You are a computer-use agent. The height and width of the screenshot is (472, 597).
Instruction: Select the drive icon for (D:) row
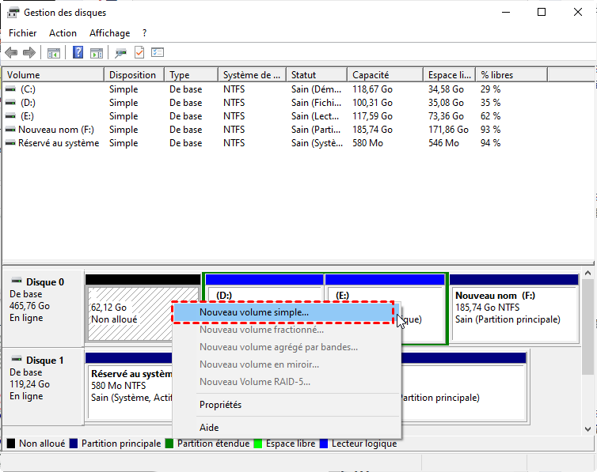point(10,103)
